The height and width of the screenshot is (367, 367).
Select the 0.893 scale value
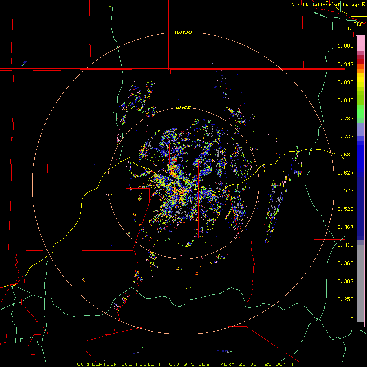point(345,82)
